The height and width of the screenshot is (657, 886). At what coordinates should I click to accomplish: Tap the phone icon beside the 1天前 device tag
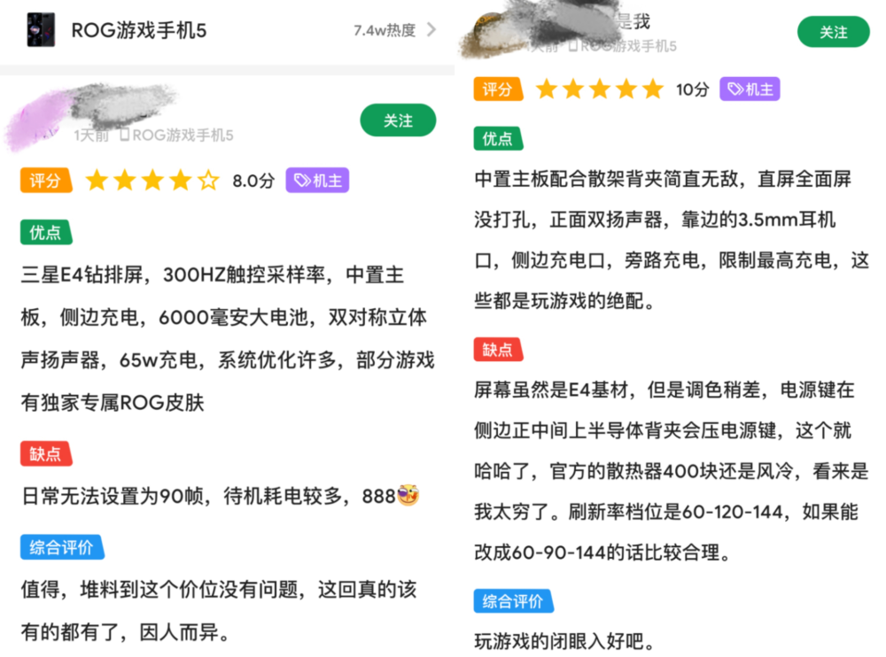click(125, 135)
